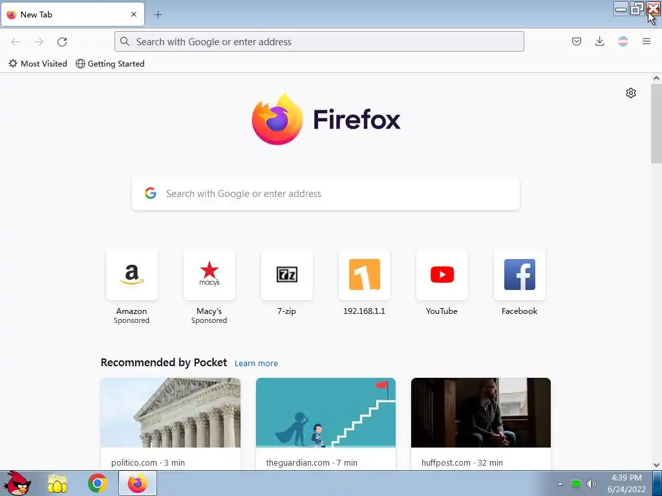The image size is (662, 496).
Task: Open the volume speaker tray icon
Action: tap(591, 483)
